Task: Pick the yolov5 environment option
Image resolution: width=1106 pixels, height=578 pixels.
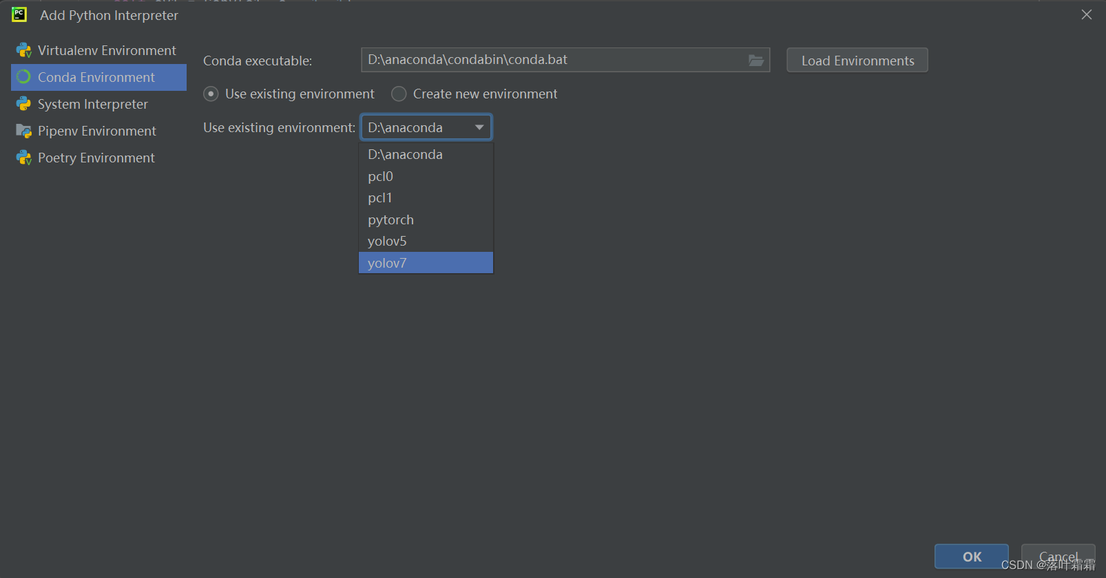Action: [426, 241]
